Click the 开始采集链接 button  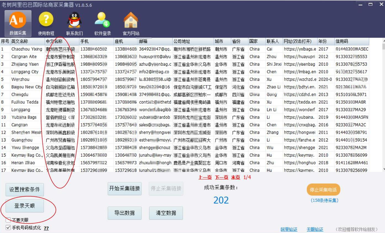(124, 189)
